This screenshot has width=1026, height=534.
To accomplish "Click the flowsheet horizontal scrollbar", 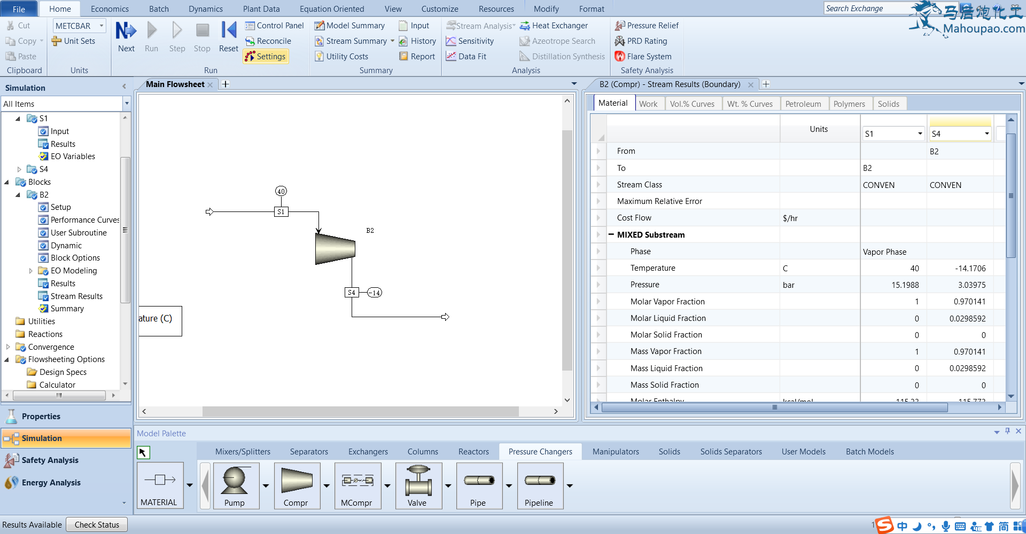I will coord(361,411).
